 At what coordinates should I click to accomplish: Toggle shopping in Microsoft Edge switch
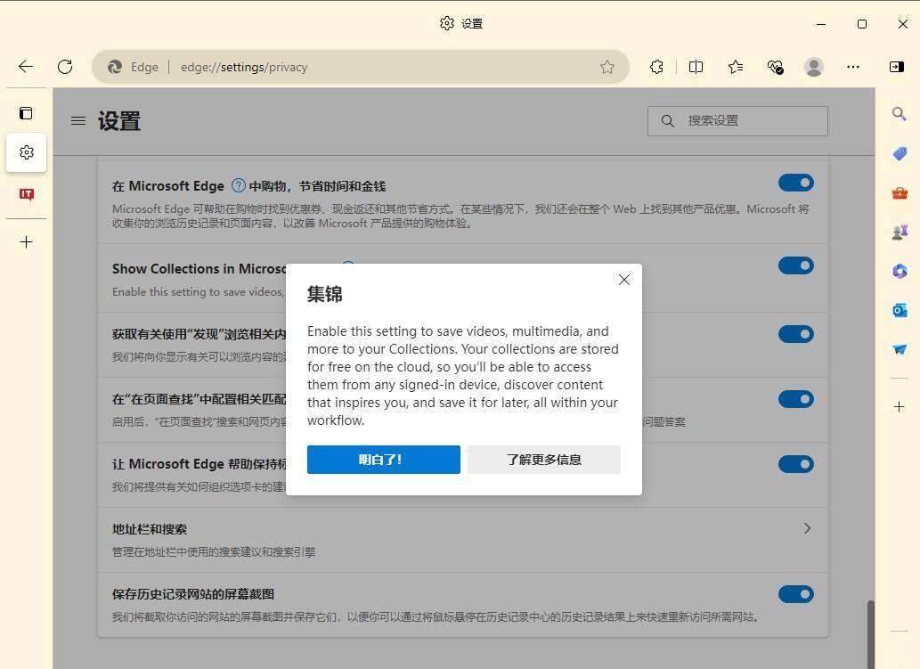[795, 183]
